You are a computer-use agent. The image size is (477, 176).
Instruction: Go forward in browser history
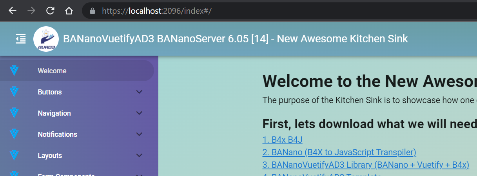click(x=31, y=11)
